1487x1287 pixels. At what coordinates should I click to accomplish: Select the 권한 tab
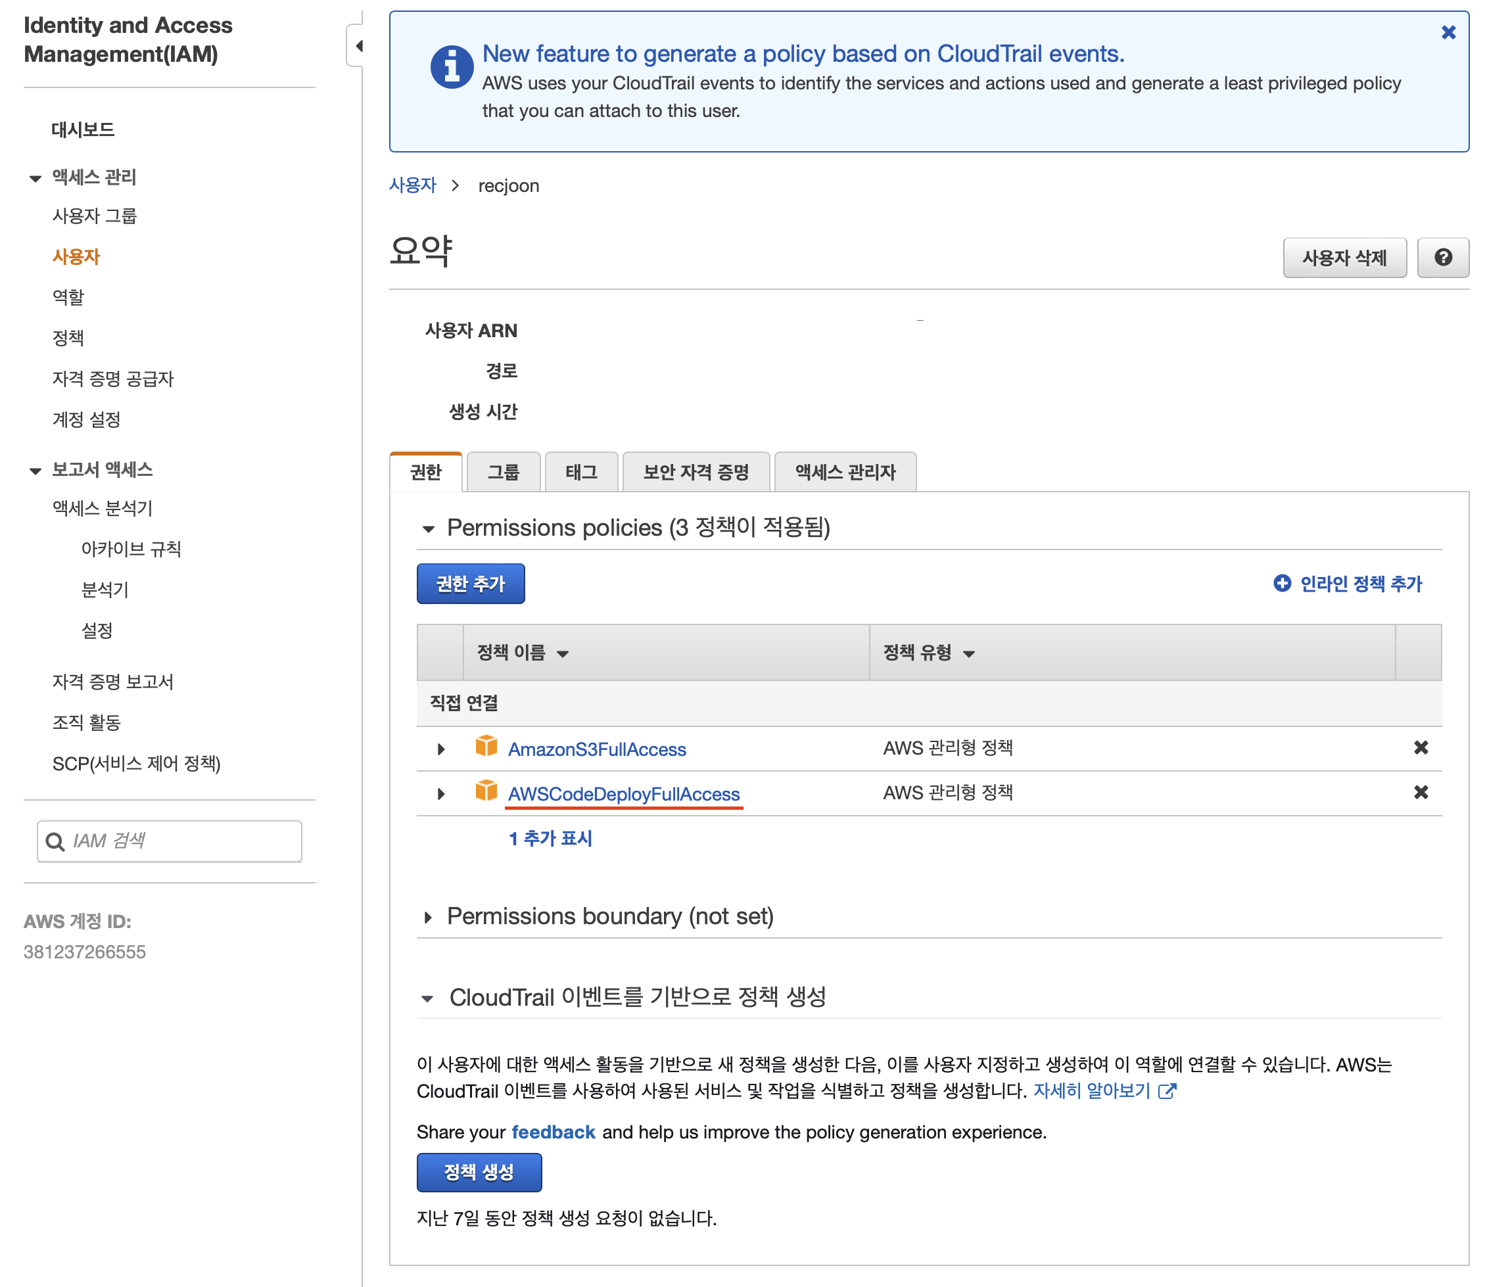click(425, 472)
